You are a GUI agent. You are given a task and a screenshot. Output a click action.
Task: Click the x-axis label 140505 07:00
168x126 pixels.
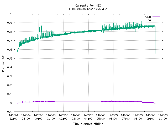point(125,117)
